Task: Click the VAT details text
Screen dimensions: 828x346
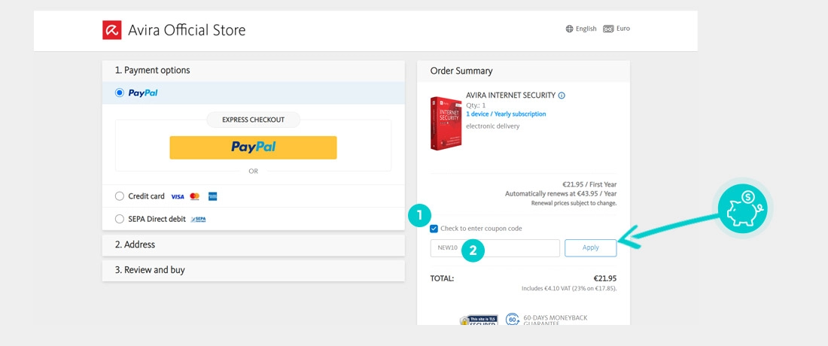Action: (569, 289)
